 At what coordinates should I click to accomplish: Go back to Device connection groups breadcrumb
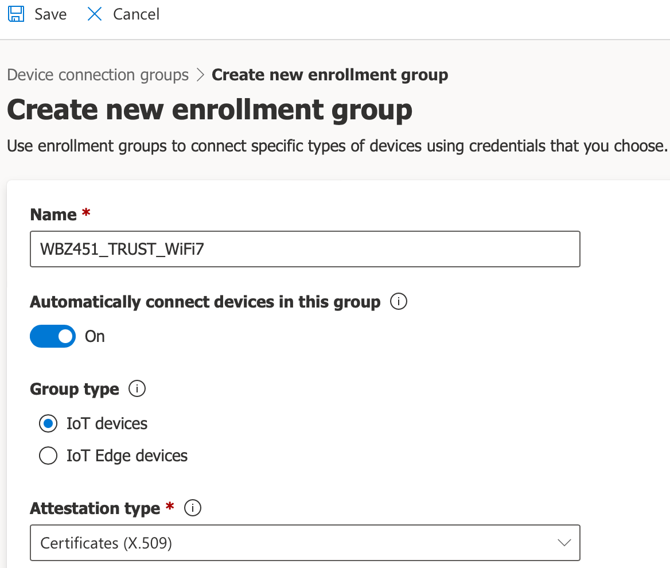(98, 75)
